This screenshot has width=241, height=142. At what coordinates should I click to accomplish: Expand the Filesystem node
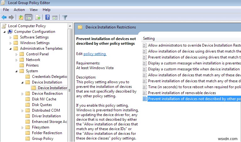point(23,127)
